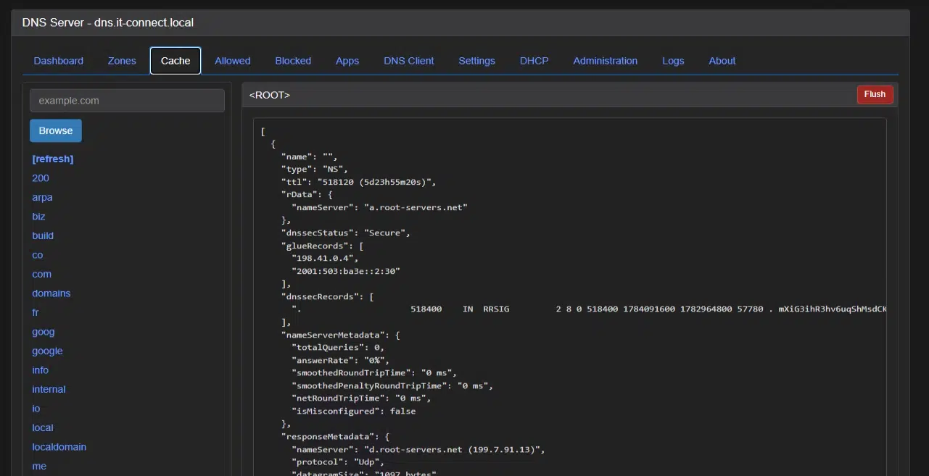The width and height of the screenshot is (929, 476).
Task: Click the type NS line
Action: point(315,169)
